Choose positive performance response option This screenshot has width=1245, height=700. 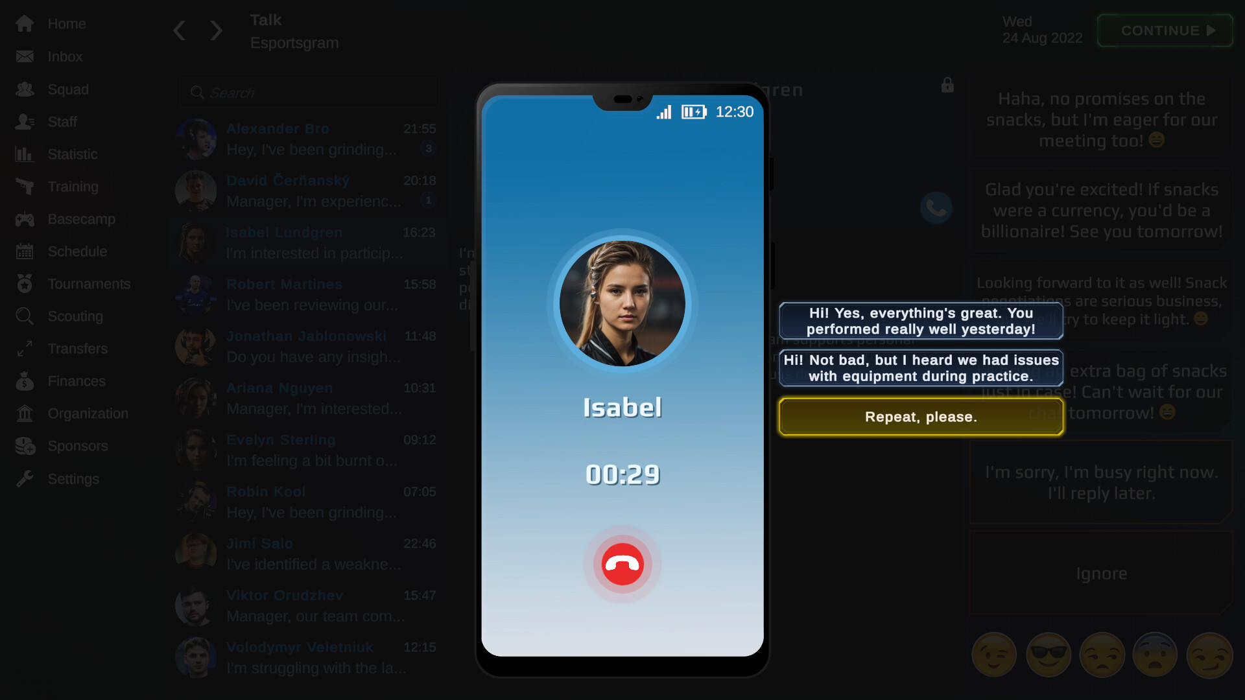(921, 321)
